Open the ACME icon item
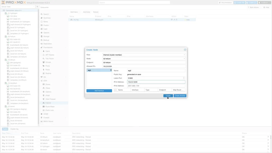The width and height of the screenshot is (272, 153). click(x=42, y=114)
